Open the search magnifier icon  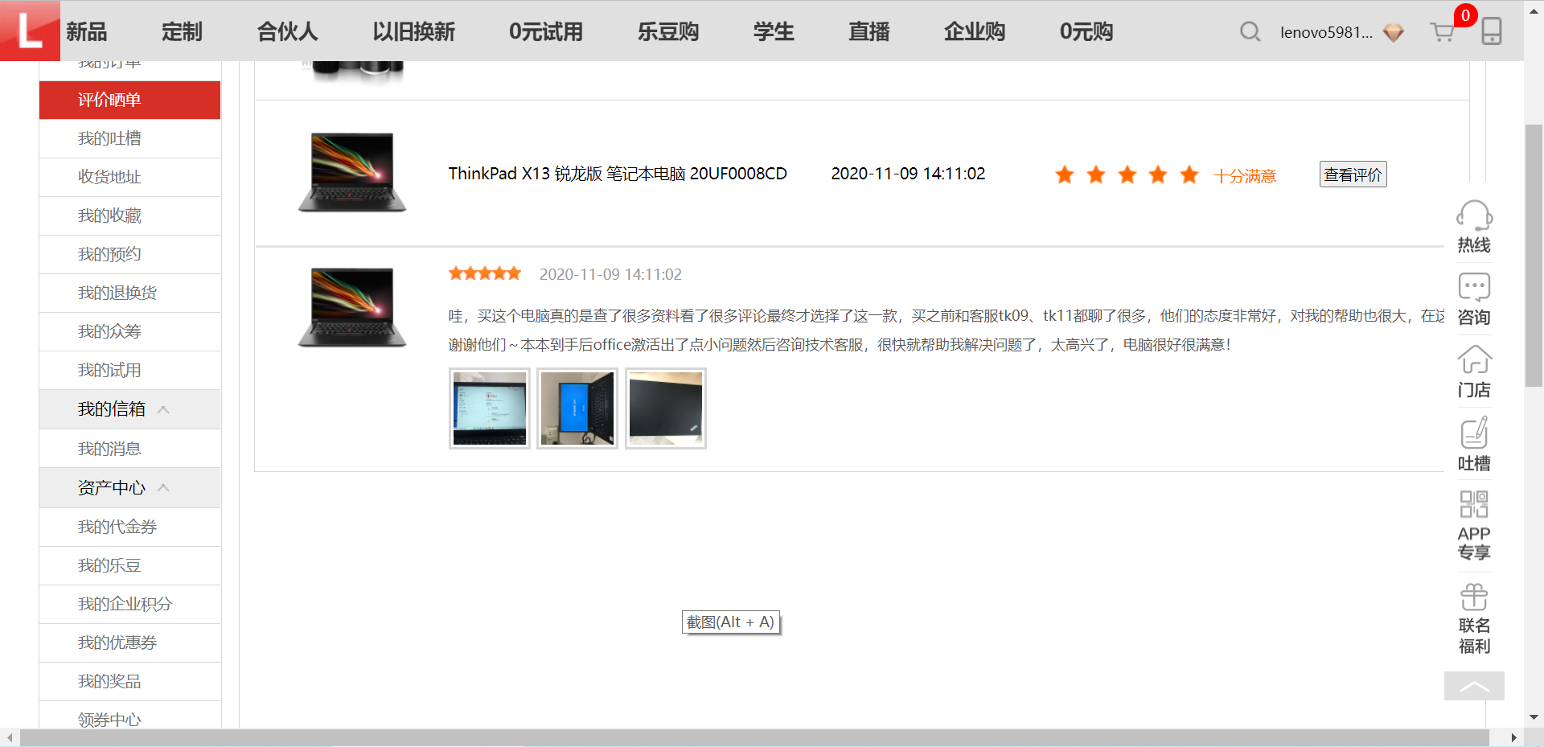click(1250, 32)
